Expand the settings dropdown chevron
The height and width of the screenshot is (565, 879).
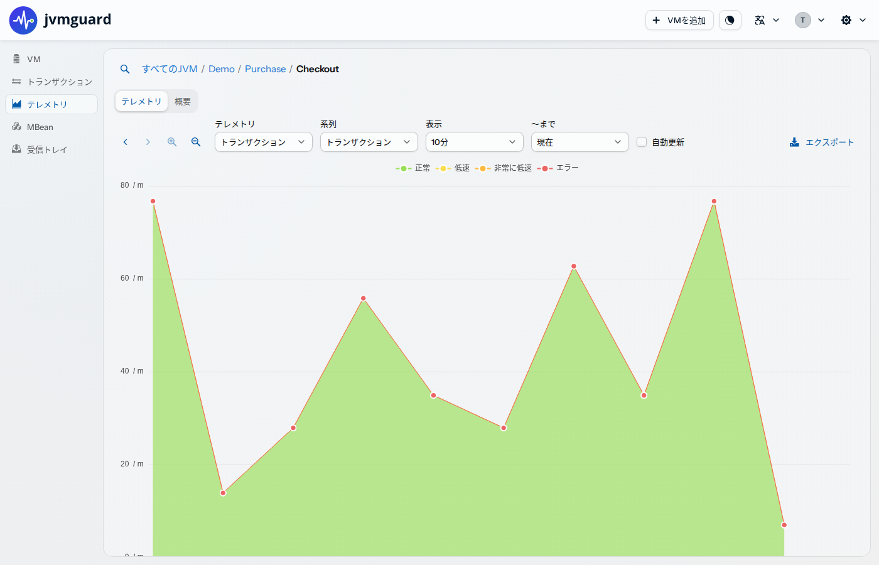click(x=863, y=20)
